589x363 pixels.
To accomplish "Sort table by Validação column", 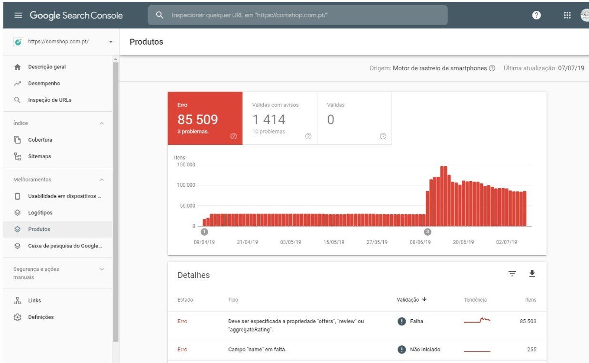I will [411, 300].
